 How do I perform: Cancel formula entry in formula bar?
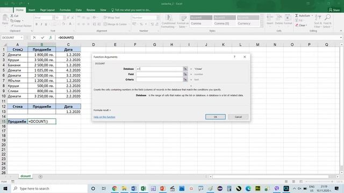tap(34, 38)
